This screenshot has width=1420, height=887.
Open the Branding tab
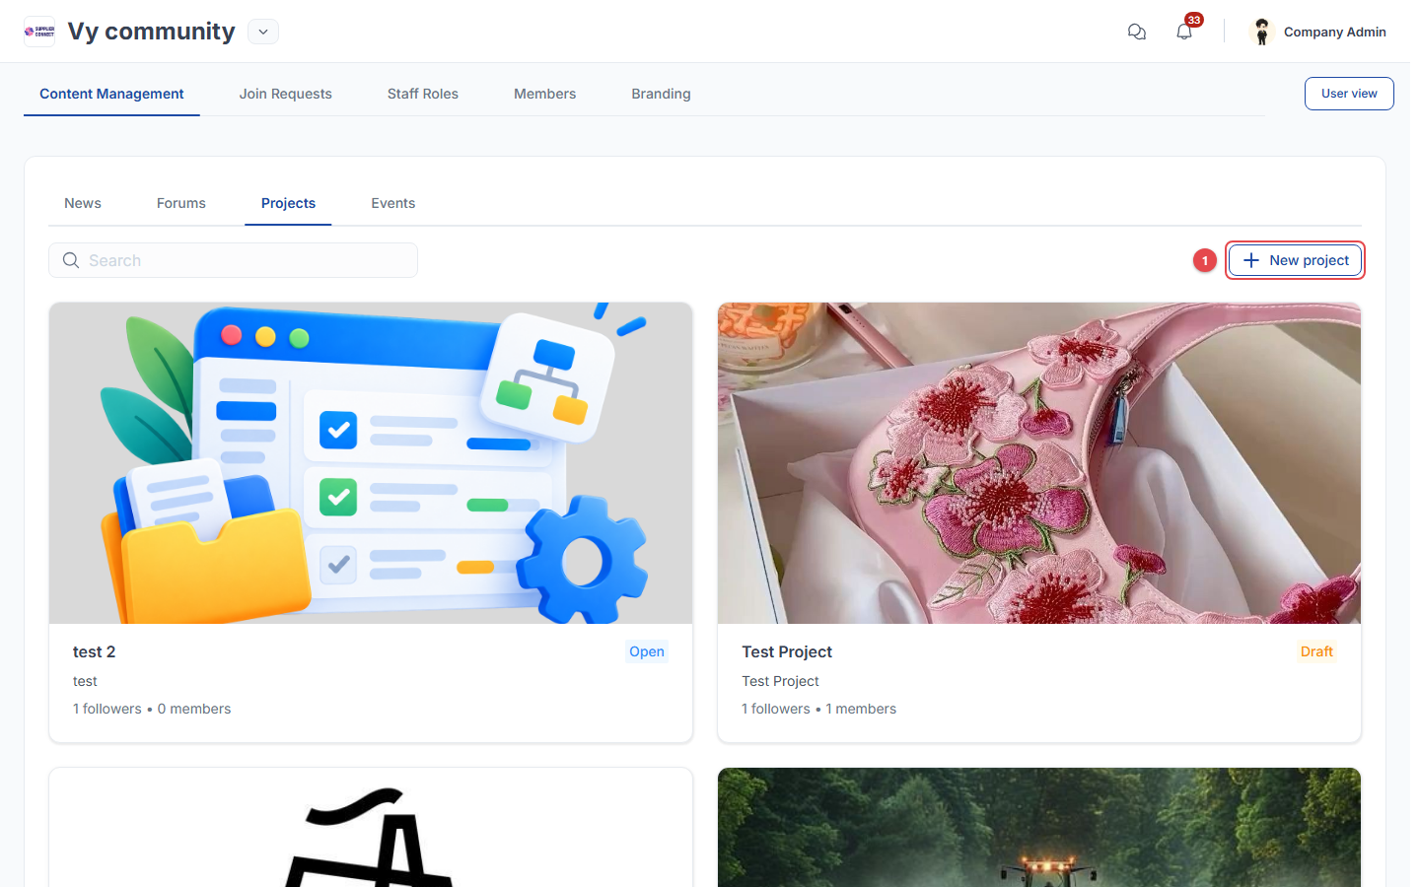(x=662, y=94)
